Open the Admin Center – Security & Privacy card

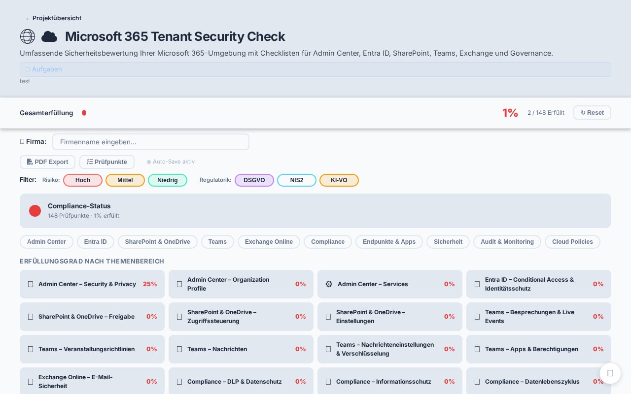92,284
